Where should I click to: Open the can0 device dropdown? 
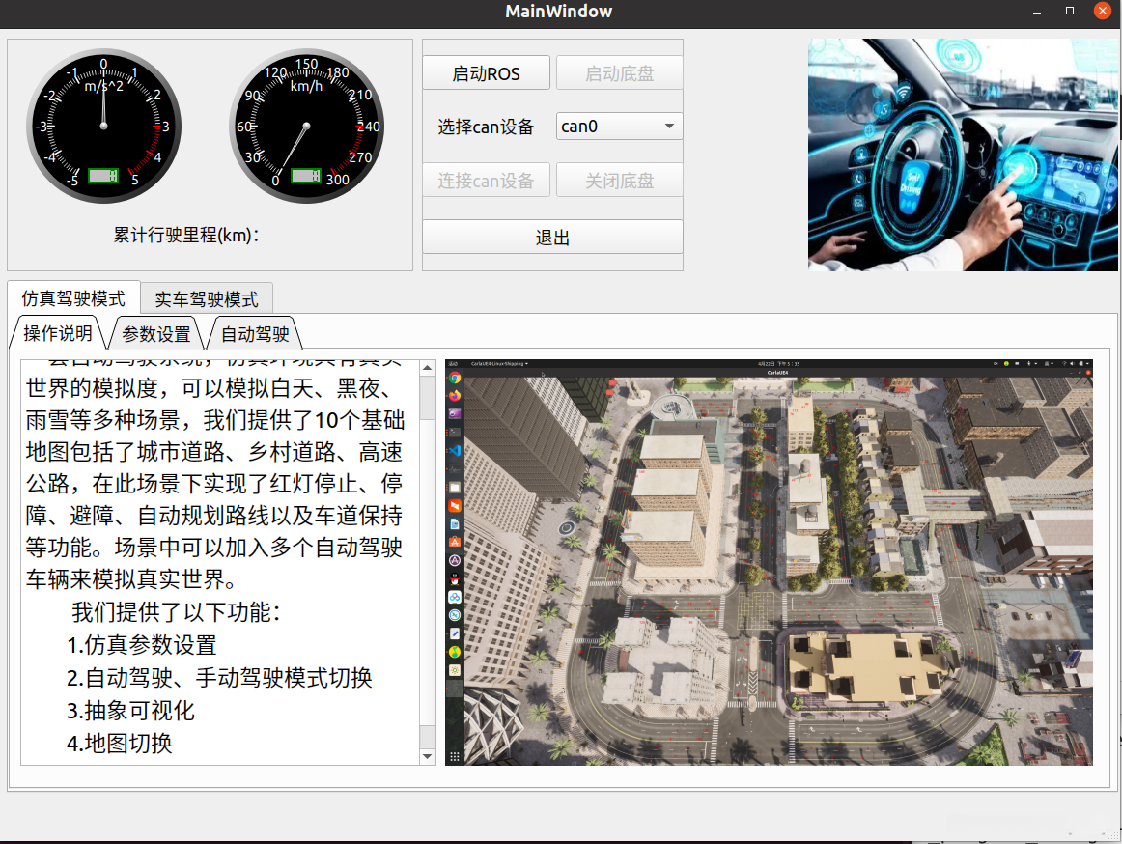[620, 126]
